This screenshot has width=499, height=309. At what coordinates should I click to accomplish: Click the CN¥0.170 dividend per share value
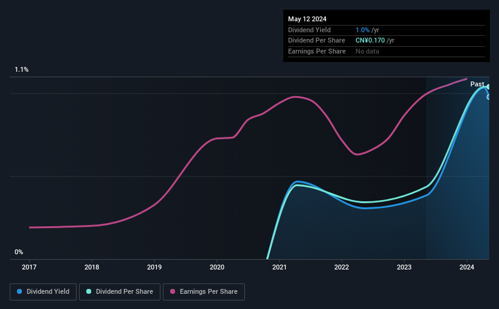370,41
